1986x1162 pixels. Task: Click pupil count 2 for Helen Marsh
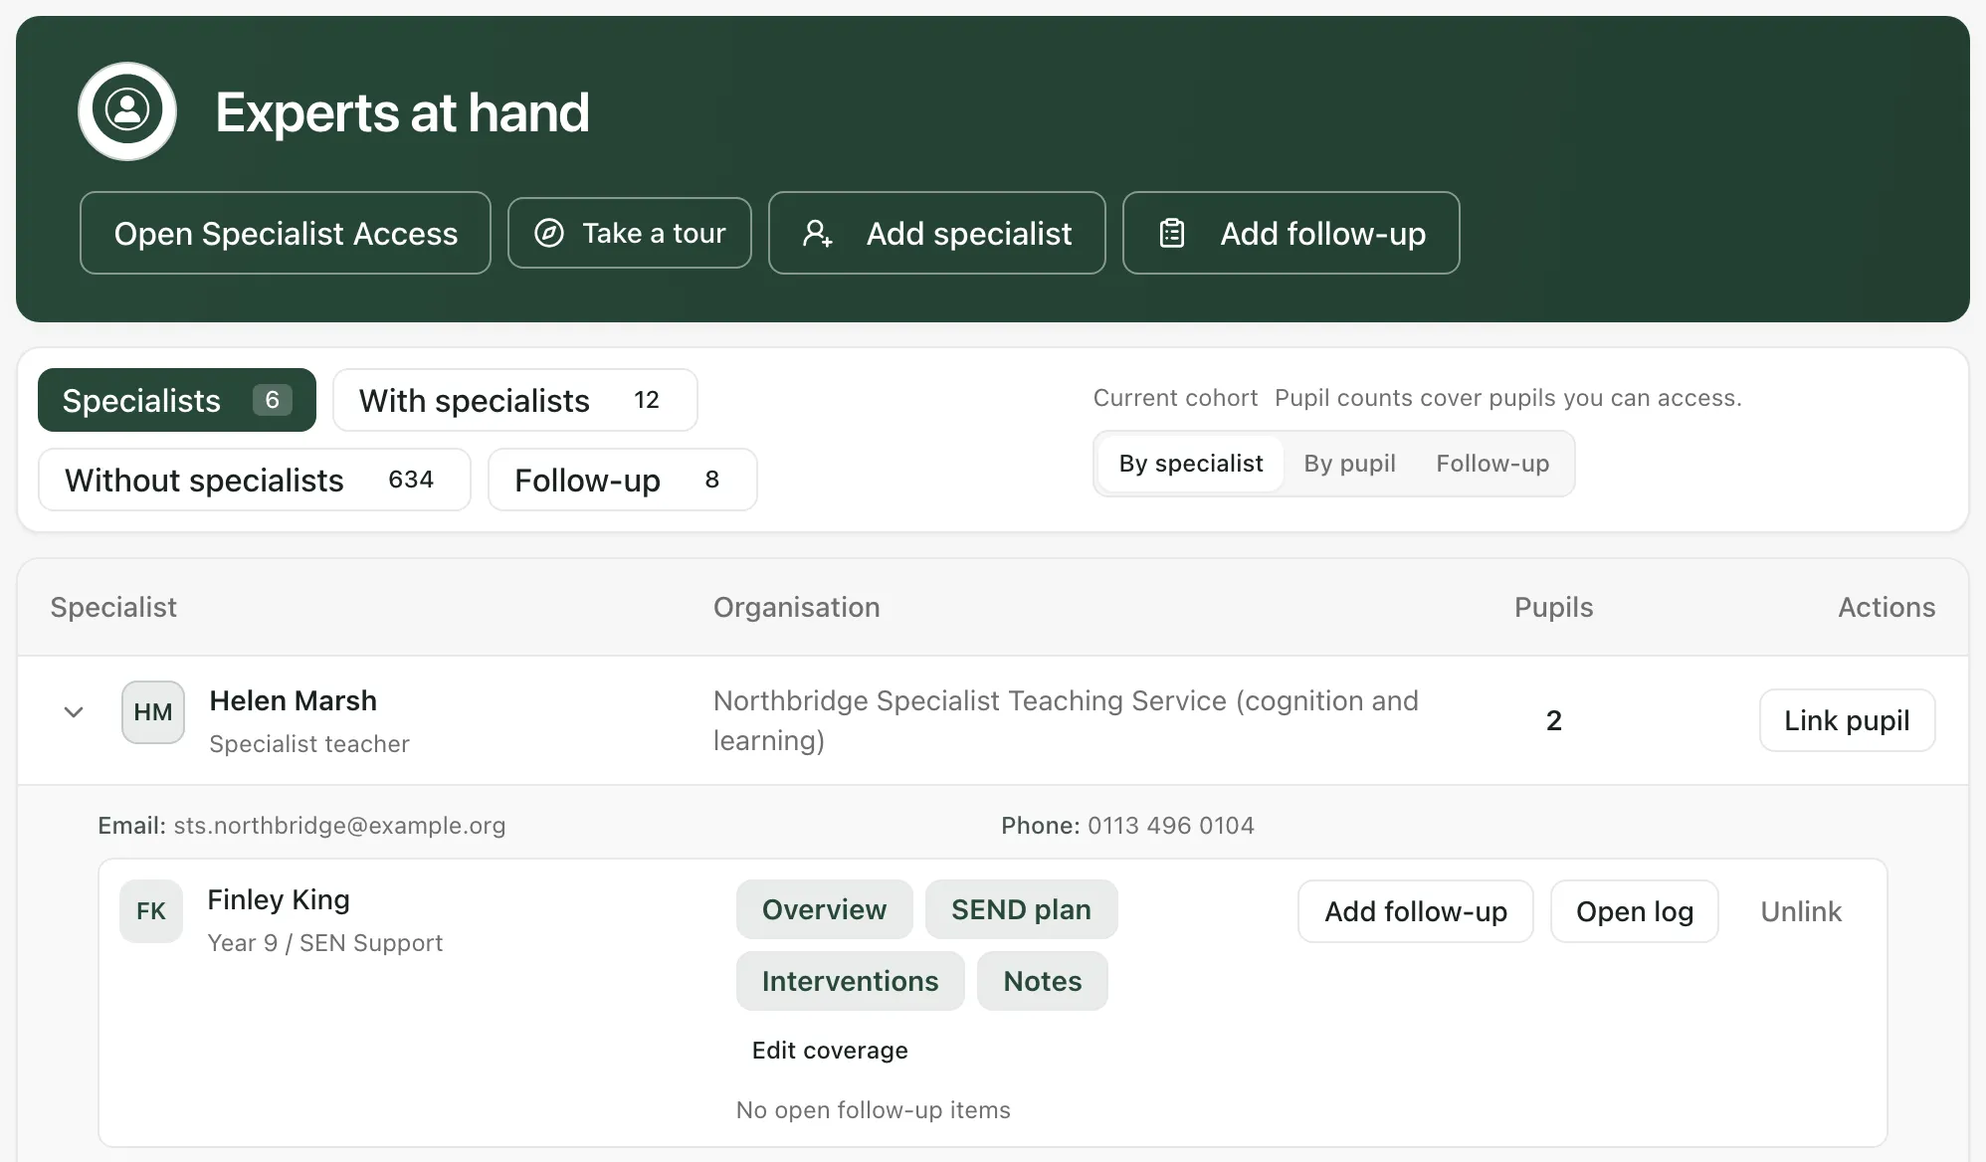click(x=1553, y=720)
